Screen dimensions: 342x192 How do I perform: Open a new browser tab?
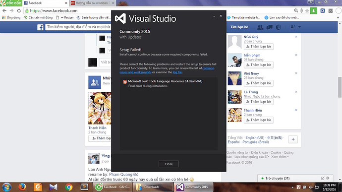(120, 3)
